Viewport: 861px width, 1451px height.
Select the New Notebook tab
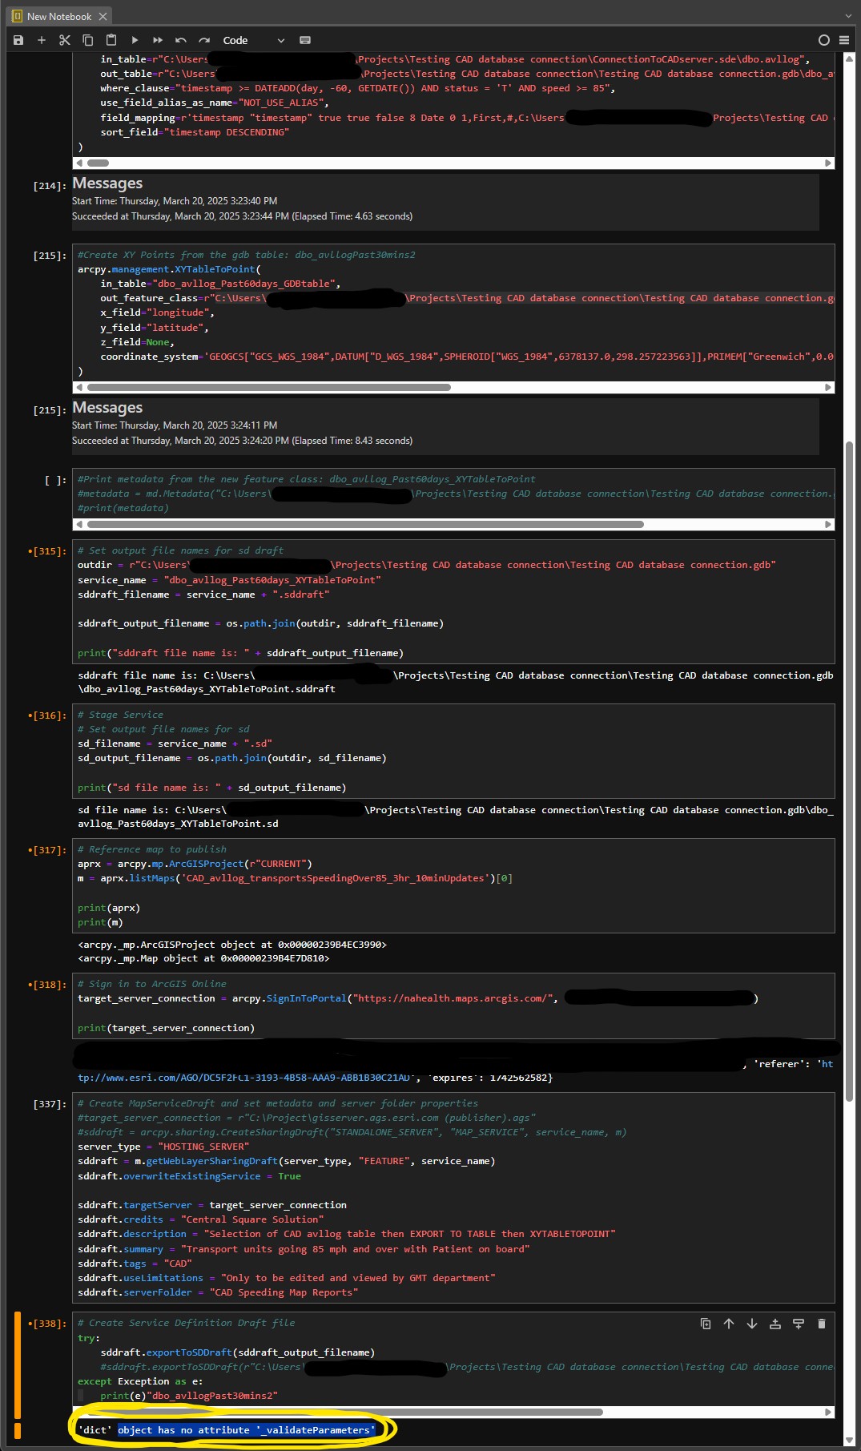[x=59, y=16]
